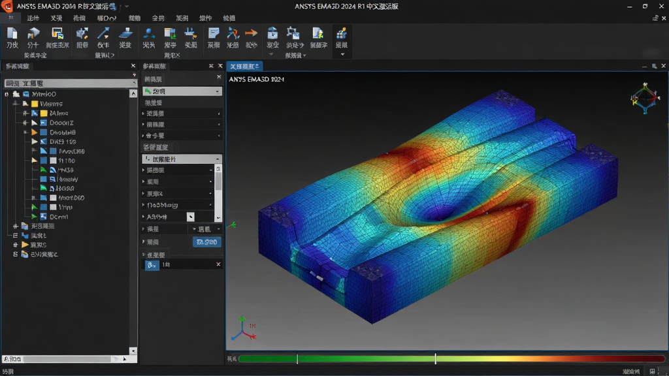Click the blue bucket ribbon icon

(x=272, y=34)
